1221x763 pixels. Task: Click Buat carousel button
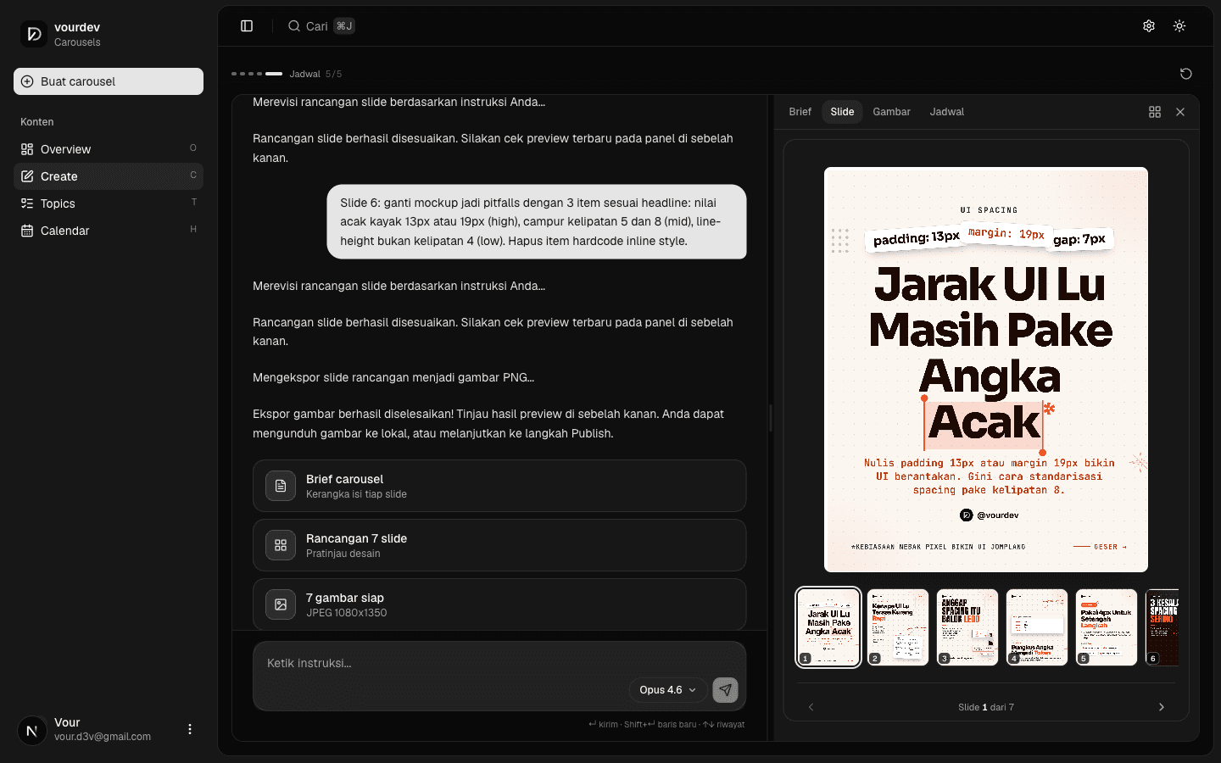[x=109, y=81]
